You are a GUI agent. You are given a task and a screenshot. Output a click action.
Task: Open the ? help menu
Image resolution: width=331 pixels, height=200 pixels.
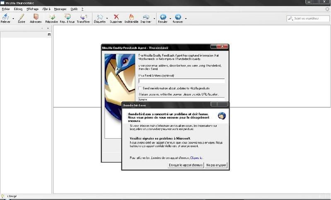click(82, 9)
